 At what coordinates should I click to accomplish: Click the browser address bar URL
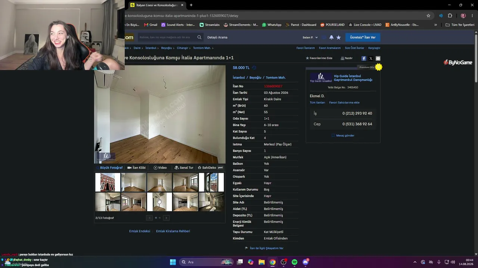[182, 16]
